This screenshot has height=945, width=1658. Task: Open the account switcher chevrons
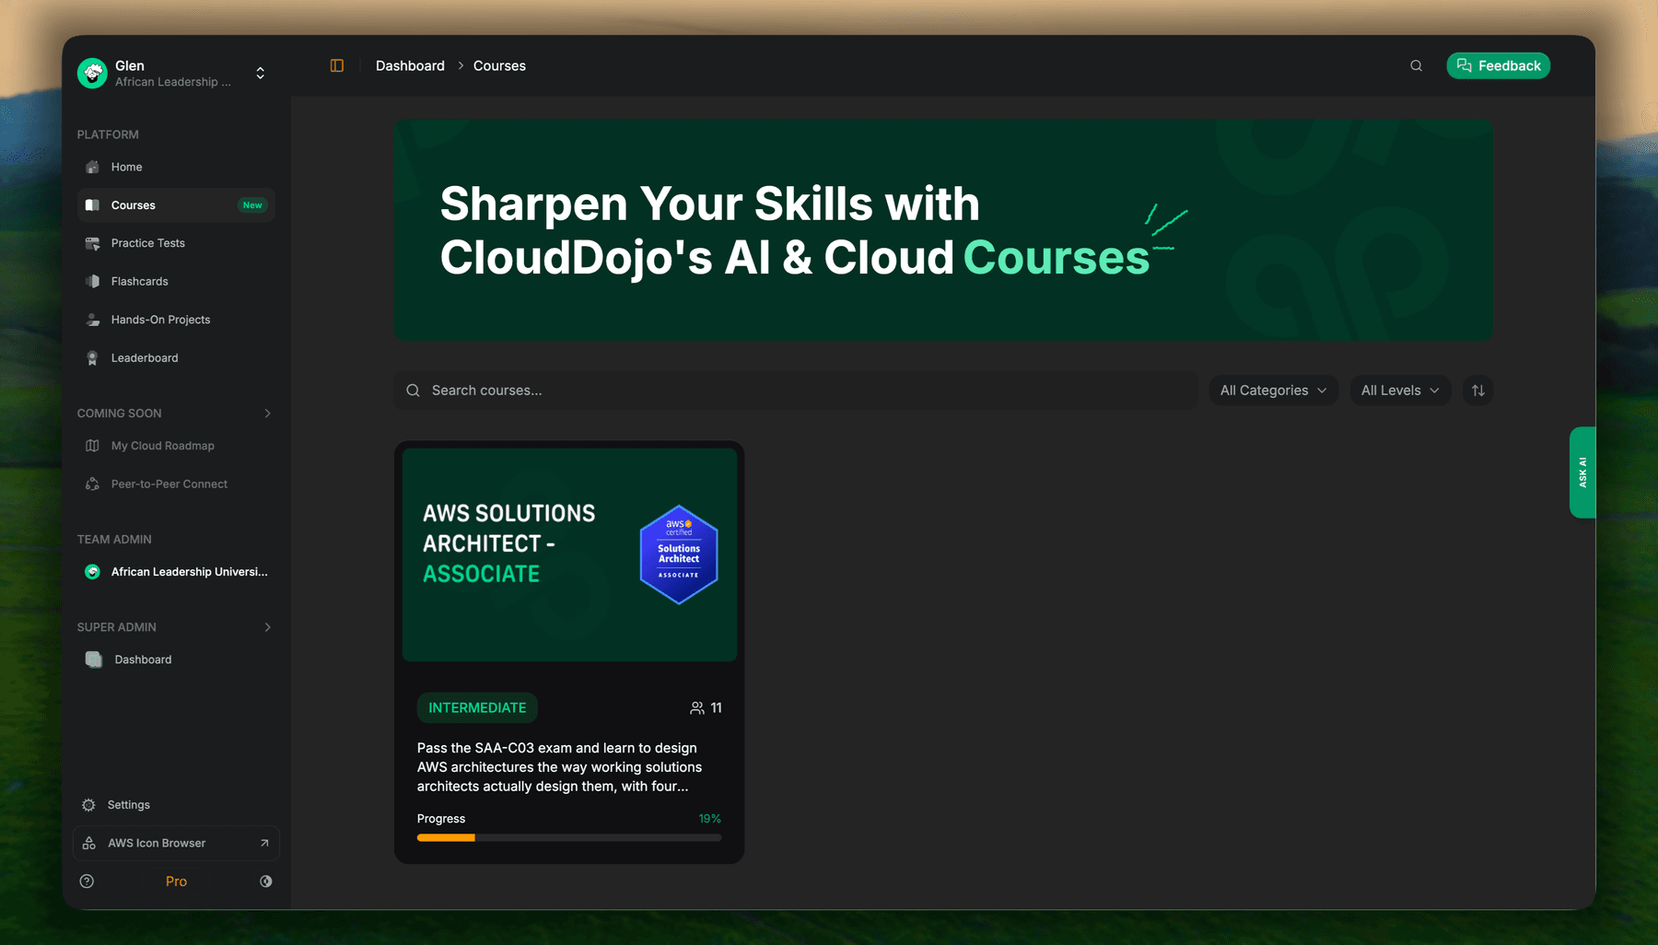[261, 73]
